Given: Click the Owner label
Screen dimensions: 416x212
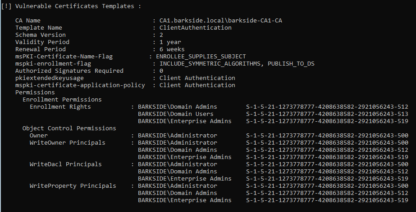Looking at the screenshot, I should click(x=38, y=135).
